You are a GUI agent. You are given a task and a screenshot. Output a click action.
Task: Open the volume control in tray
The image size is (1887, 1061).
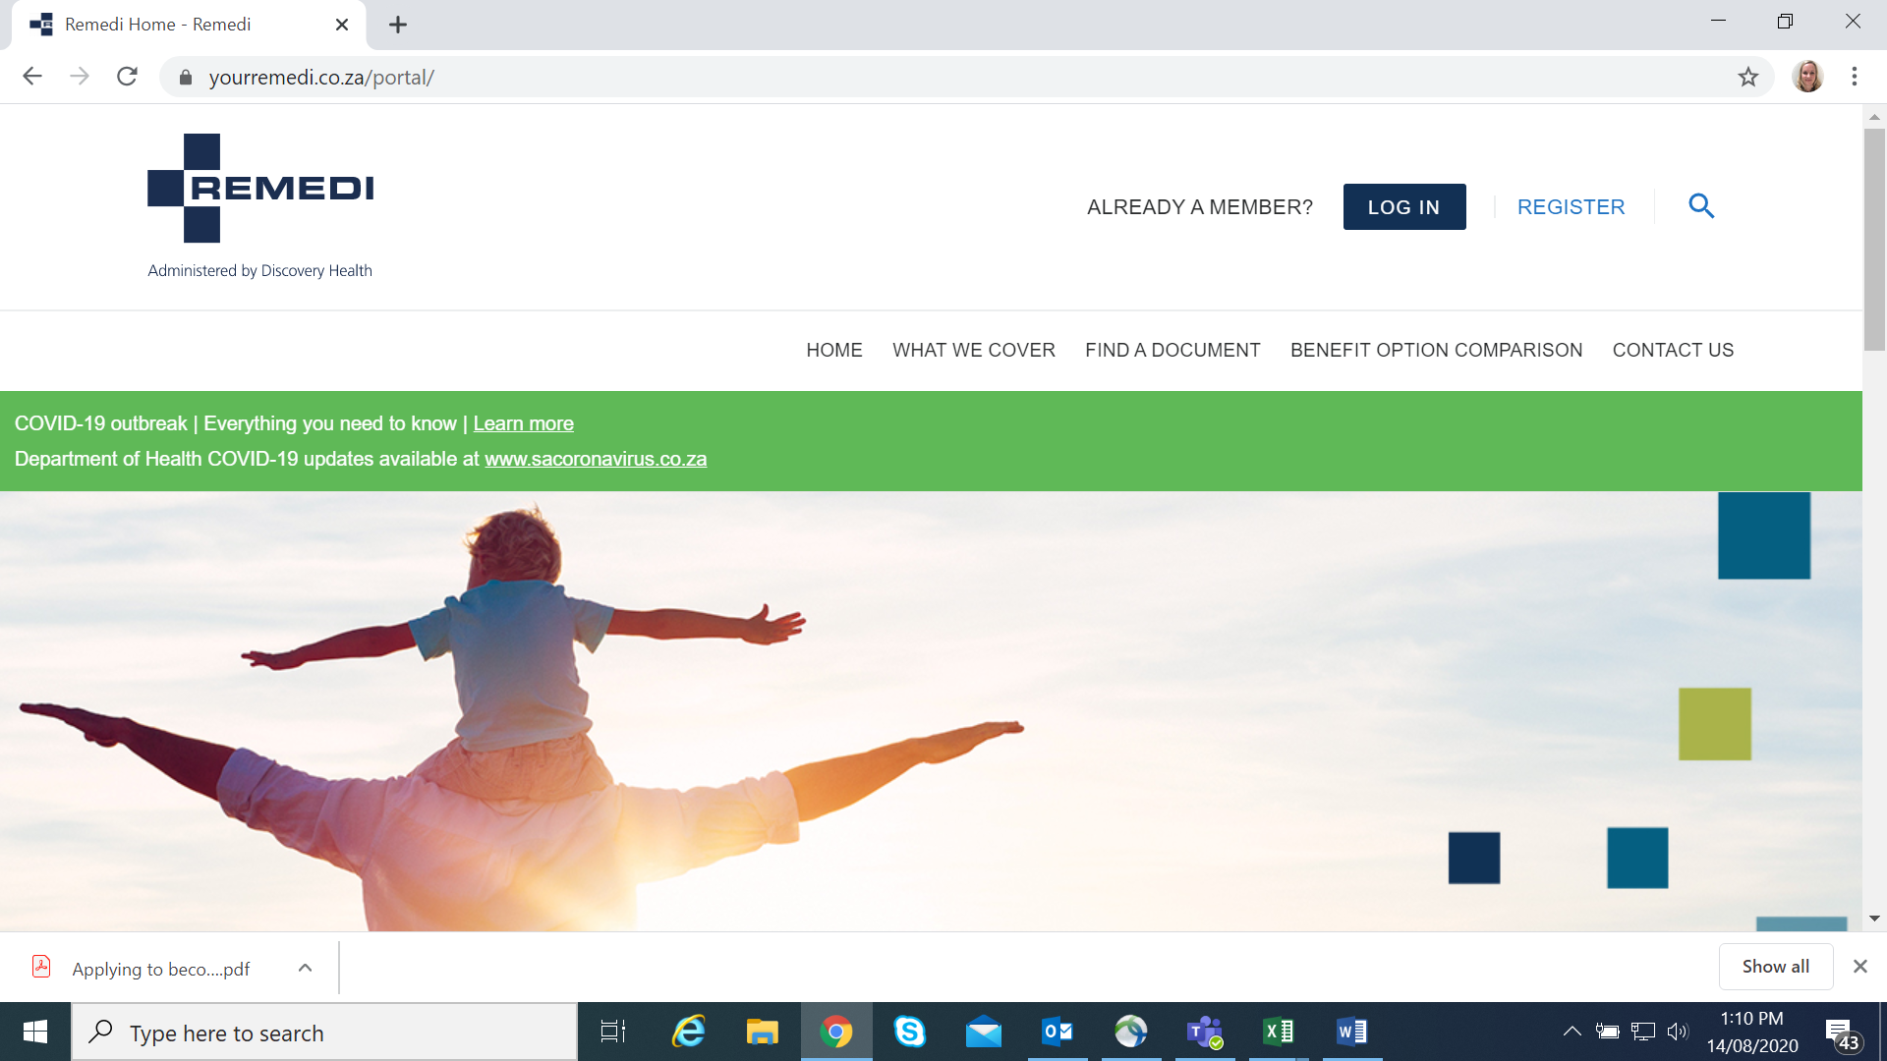(x=1678, y=1032)
